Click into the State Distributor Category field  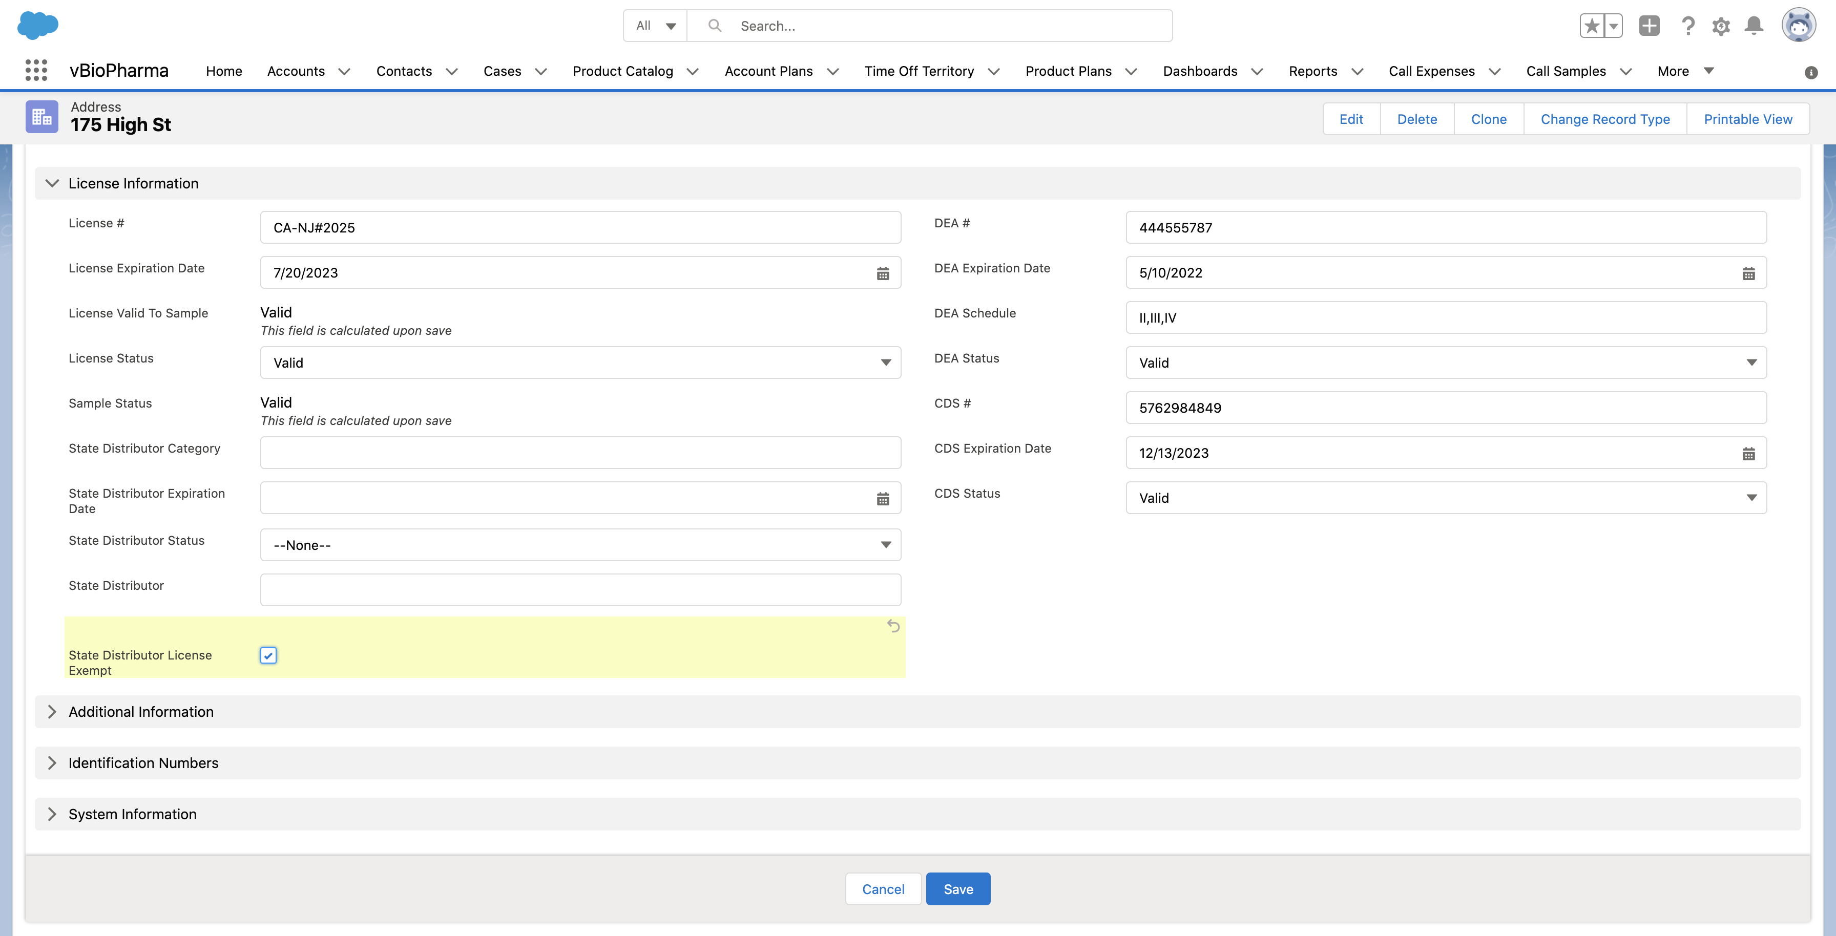click(x=580, y=453)
